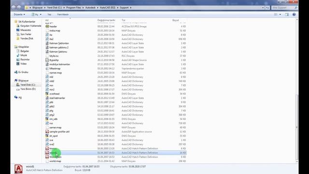Select the india.map file icon
309x174 pixels.
click(47, 30)
